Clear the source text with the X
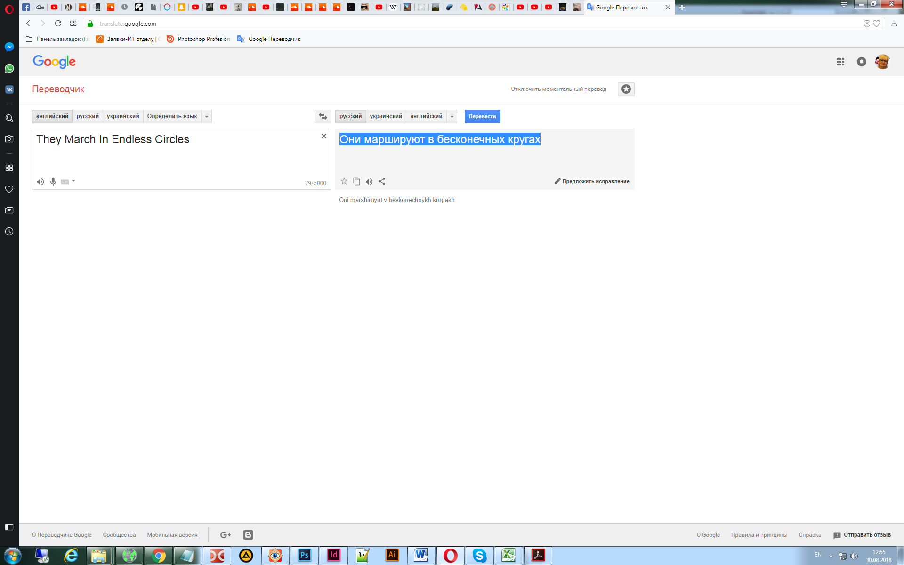 [x=324, y=136]
